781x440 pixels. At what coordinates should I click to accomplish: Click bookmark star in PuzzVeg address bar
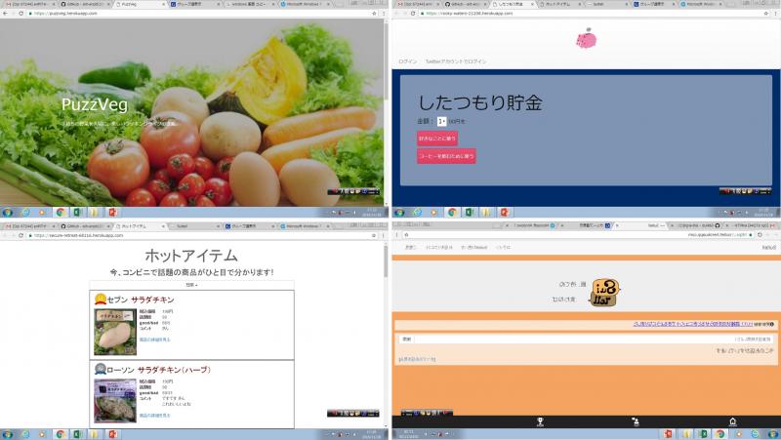(372, 15)
